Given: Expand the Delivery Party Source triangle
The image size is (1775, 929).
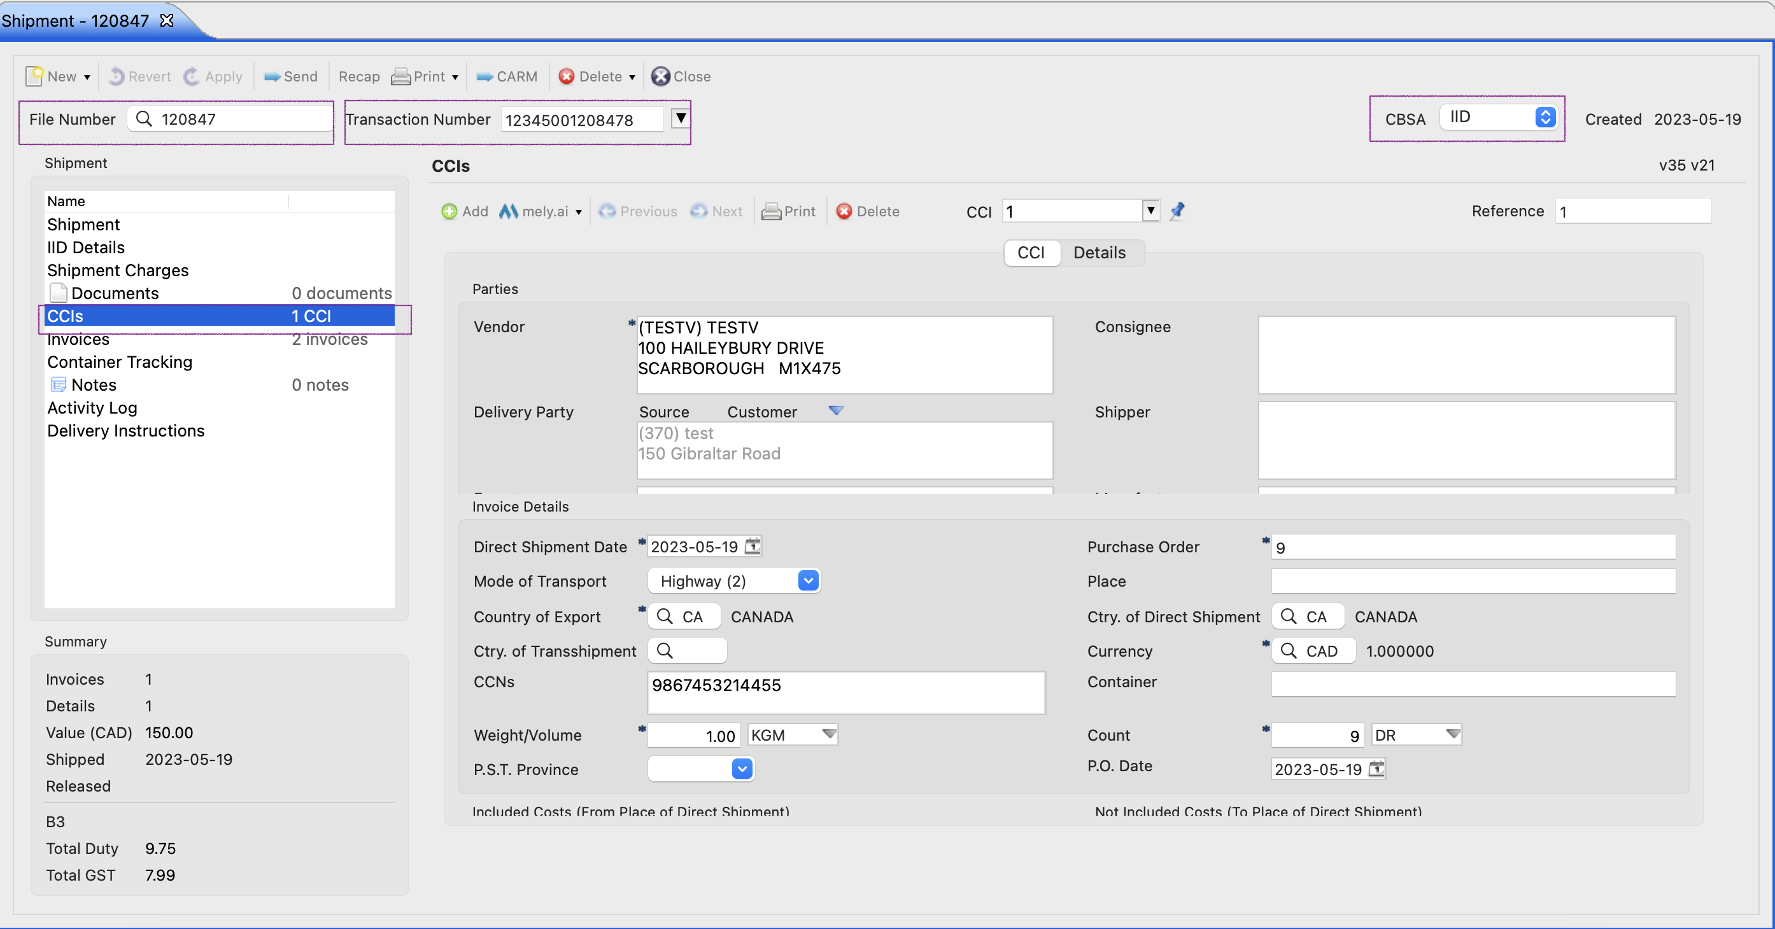Looking at the screenshot, I should coord(836,410).
